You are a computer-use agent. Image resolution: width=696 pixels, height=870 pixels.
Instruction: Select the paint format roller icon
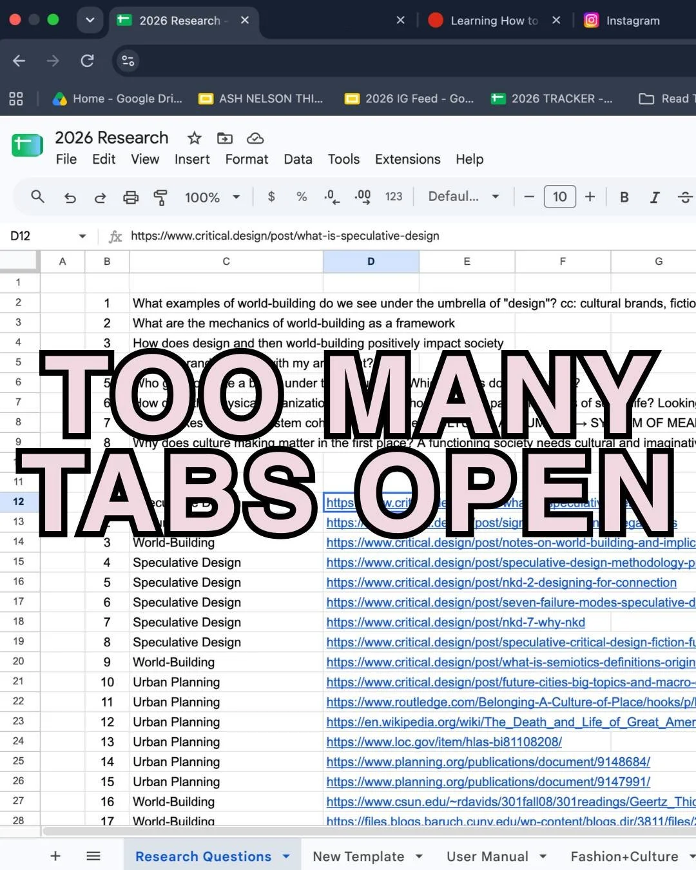point(160,197)
